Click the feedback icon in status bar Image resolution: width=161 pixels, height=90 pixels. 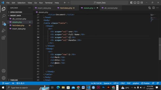153,83
